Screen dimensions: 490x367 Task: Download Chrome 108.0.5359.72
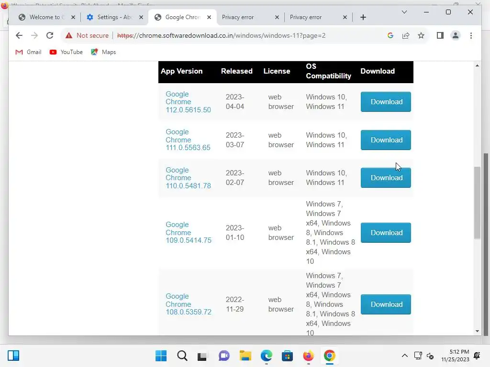point(386,304)
